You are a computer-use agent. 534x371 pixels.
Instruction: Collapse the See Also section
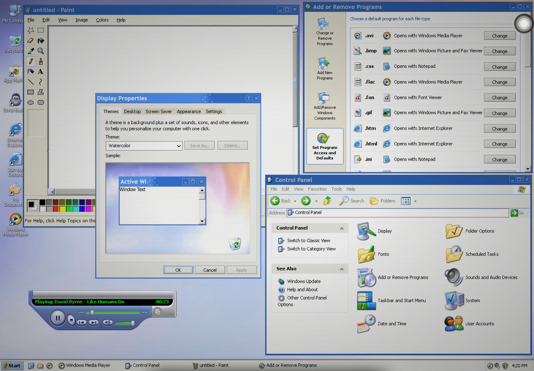click(342, 269)
